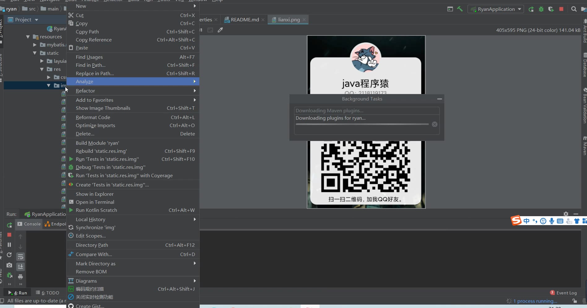Click the Sogou input method logo
587x308 pixels.
click(x=516, y=220)
